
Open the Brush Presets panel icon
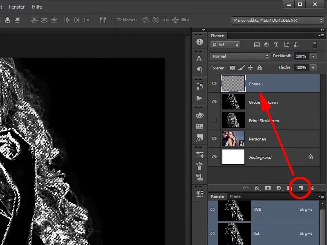pos(199,155)
